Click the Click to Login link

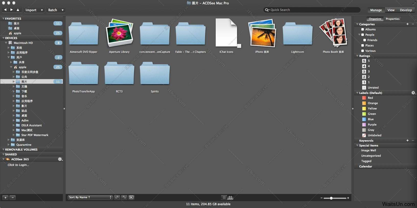point(18,165)
